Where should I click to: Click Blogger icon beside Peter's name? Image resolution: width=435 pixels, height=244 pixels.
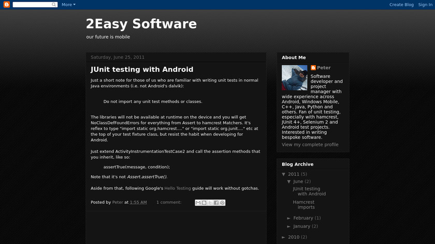point(313,68)
